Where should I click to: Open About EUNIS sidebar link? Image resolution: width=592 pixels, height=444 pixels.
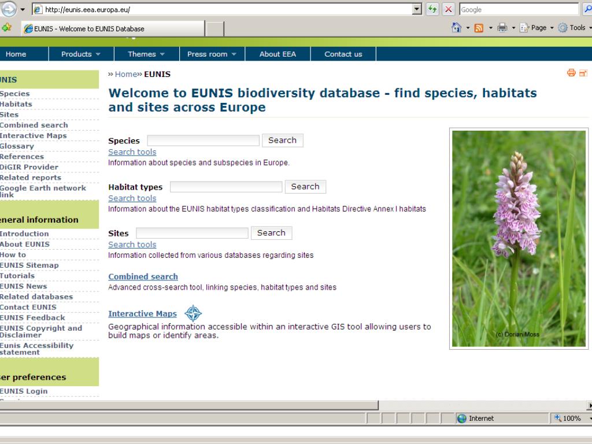pyautogui.click(x=24, y=245)
